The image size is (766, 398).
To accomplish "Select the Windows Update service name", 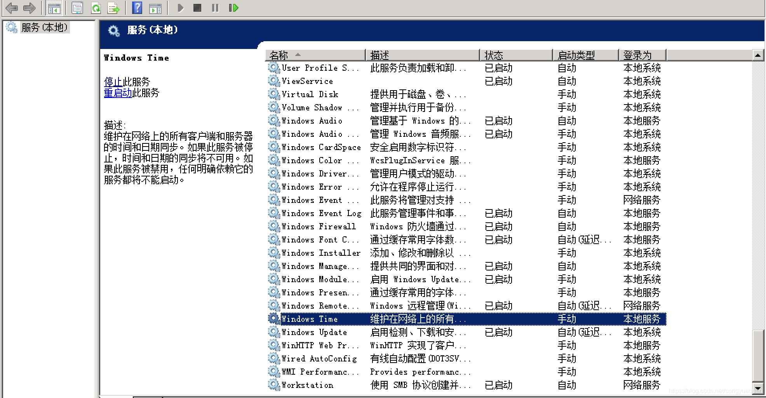I will 314,332.
